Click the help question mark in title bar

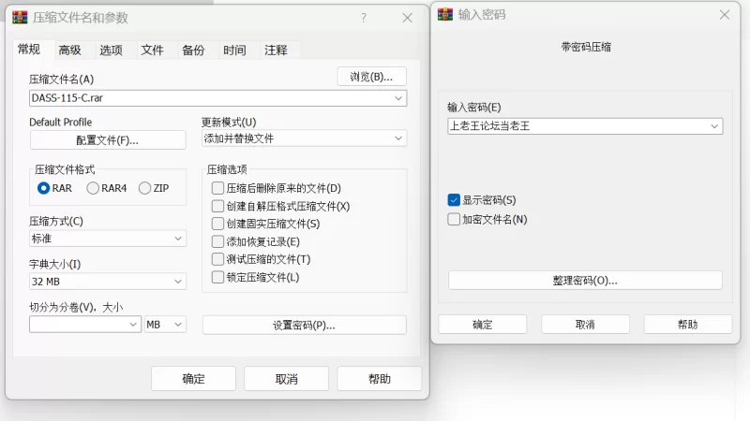[363, 18]
